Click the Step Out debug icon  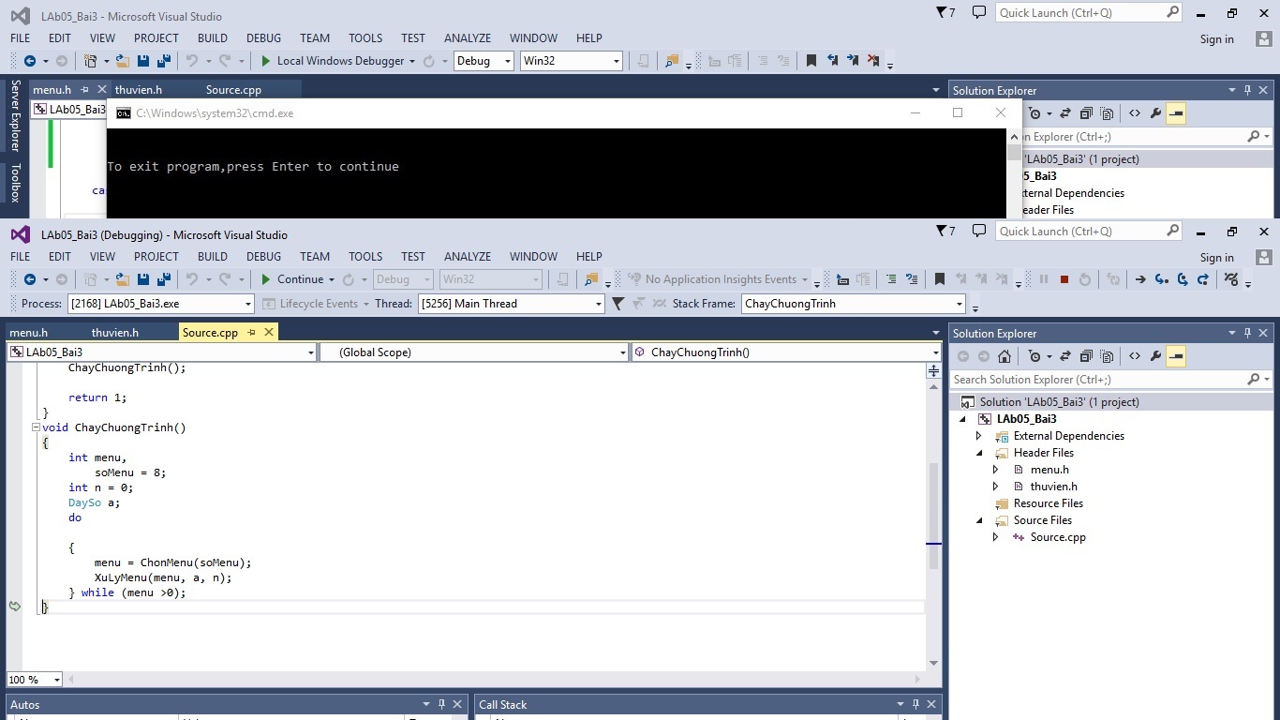[1203, 279]
